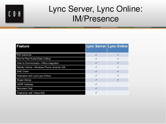This screenshot has width=166, height=124.
Task: Select the 'Skype Interop' row label
Action: click(x=24, y=80)
